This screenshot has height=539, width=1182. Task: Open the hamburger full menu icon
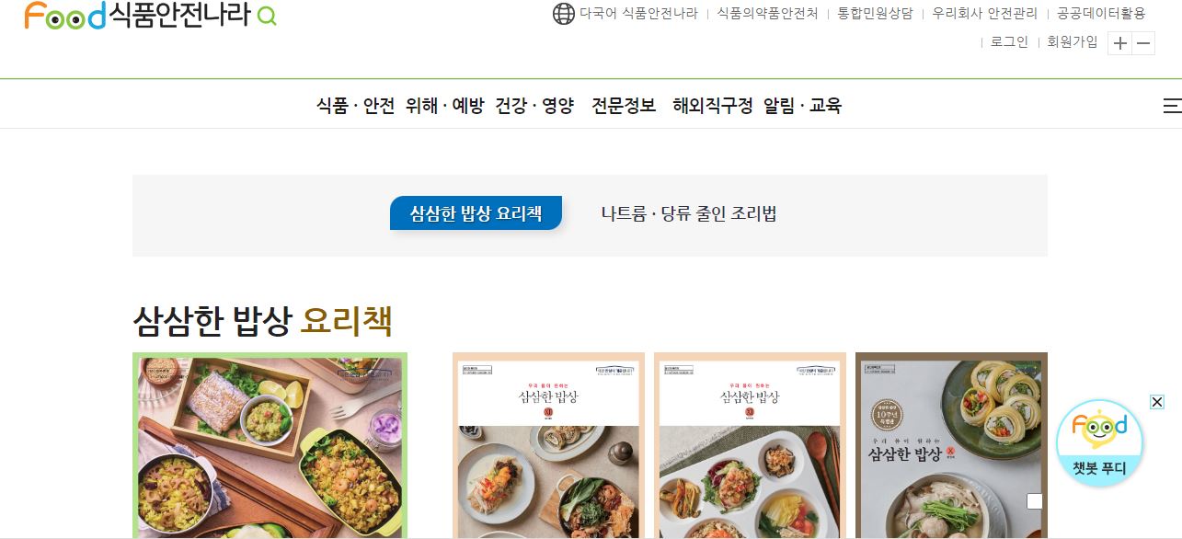coord(1172,106)
